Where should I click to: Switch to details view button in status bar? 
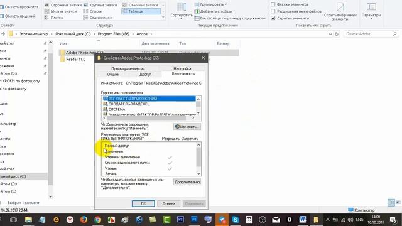click(391, 203)
